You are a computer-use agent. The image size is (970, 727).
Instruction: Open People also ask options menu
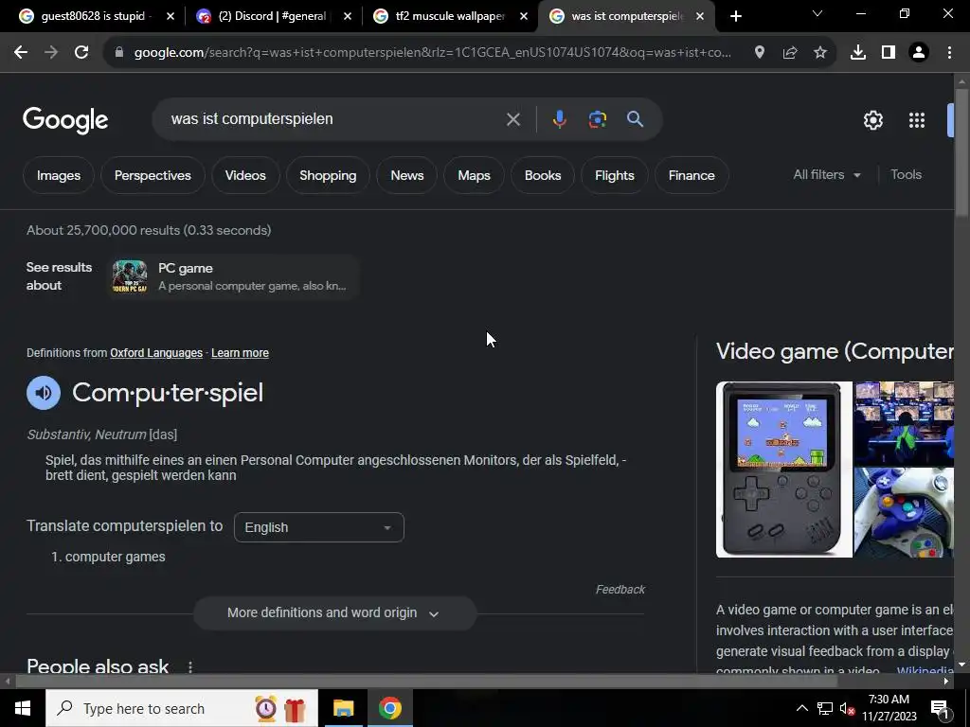189,667
